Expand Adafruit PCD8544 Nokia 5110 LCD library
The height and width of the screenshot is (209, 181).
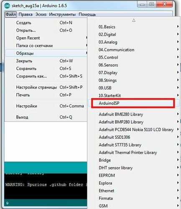tap(134, 130)
